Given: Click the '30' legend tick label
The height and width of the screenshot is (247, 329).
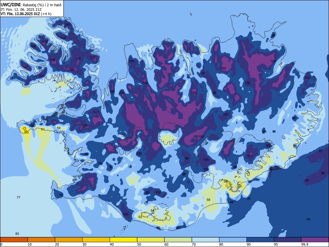Looking at the screenshot, I should pos(84,244).
